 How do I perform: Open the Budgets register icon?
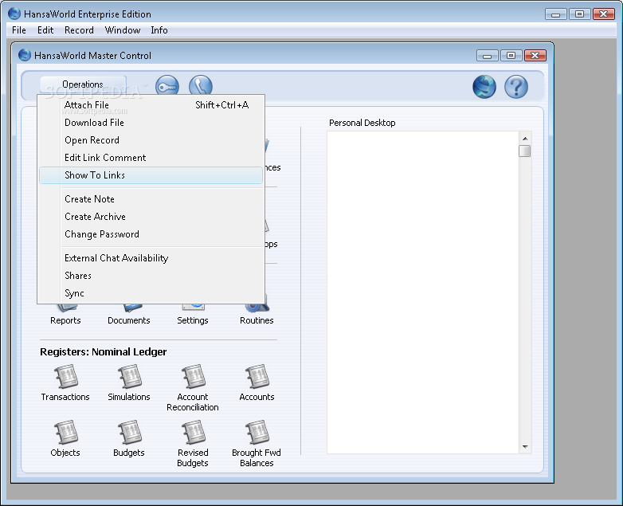(x=129, y=433)
